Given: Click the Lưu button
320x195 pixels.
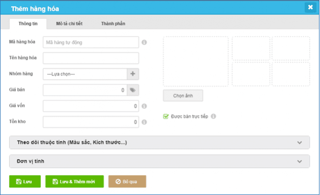Looking at the screenshot, I should (25, 181).
